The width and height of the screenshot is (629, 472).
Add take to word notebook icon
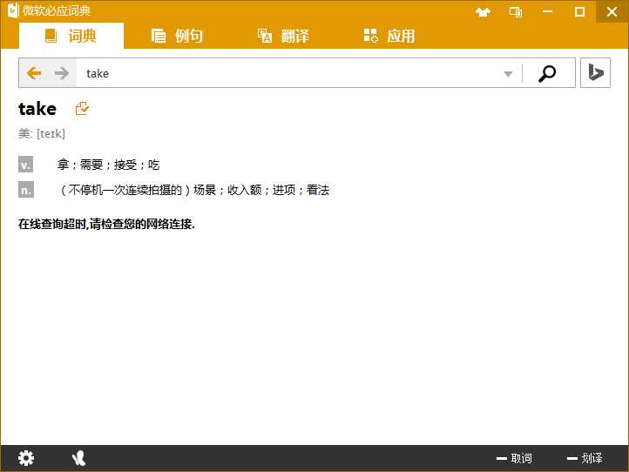click(82, 108)
